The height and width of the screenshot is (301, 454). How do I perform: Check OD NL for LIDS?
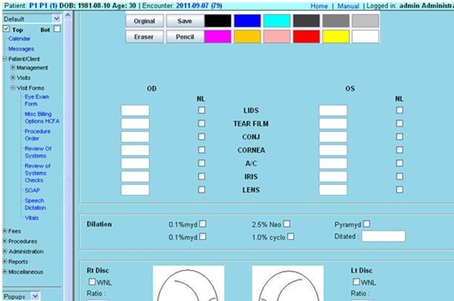[202, 110]
